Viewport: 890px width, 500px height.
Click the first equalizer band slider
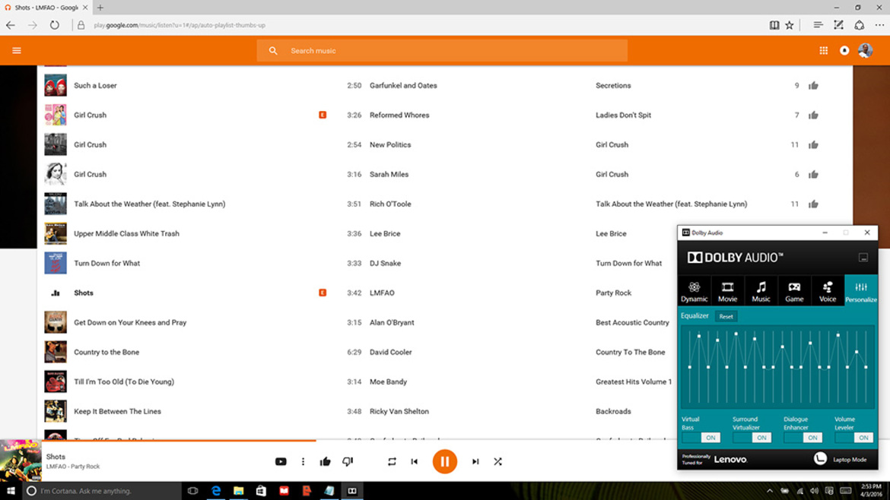coord(690,367)
